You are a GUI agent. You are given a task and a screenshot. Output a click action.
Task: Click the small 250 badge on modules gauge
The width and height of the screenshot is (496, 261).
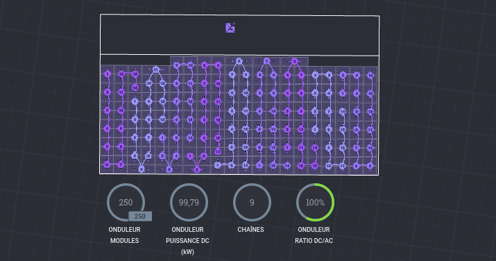pyautogui.click(x=140, y=217)
